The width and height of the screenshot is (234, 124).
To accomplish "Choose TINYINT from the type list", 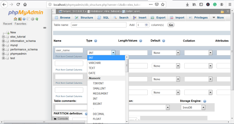I will 106,83.
